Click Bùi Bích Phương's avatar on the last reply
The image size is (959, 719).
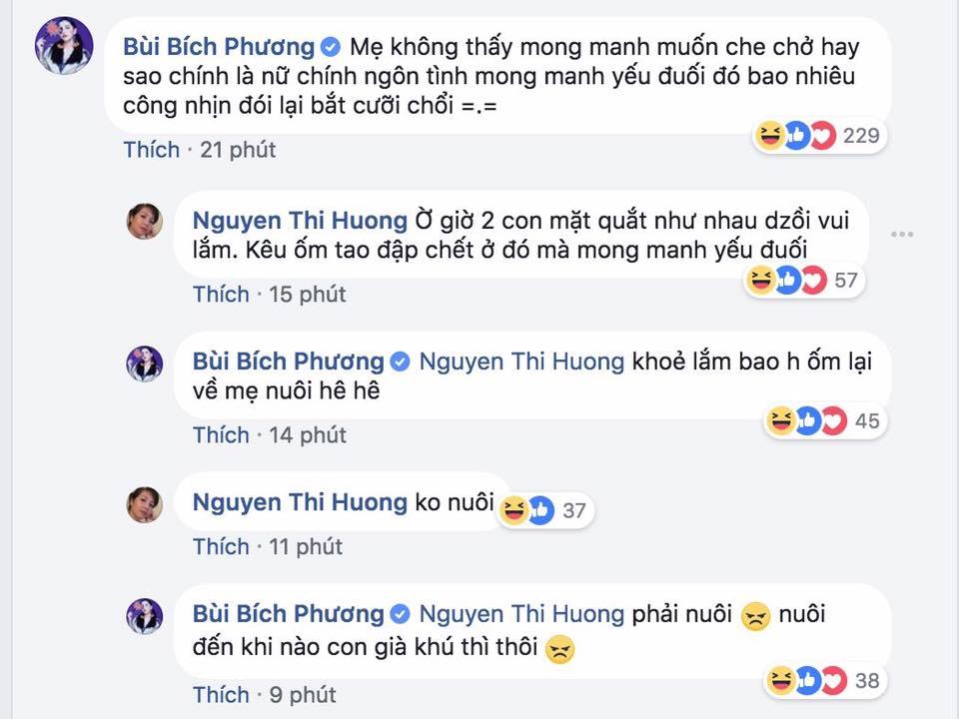click(145, 615)
